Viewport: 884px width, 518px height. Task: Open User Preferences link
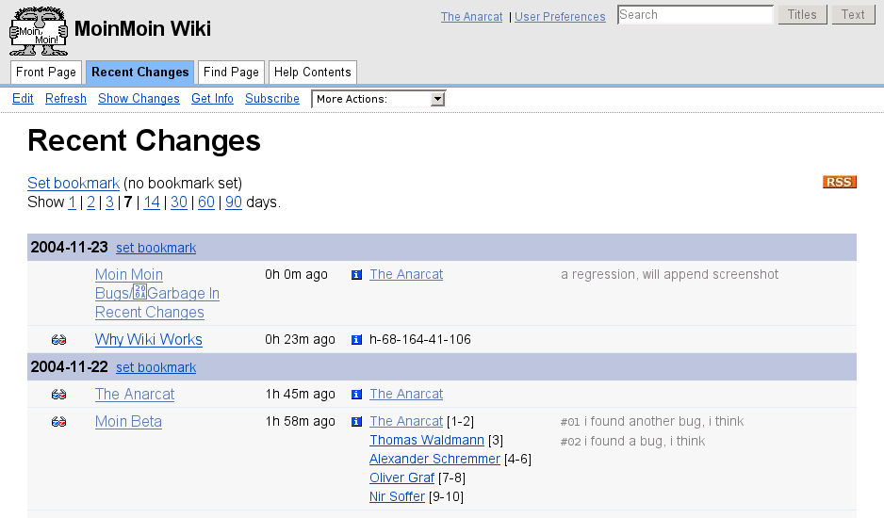pos(560,17)
